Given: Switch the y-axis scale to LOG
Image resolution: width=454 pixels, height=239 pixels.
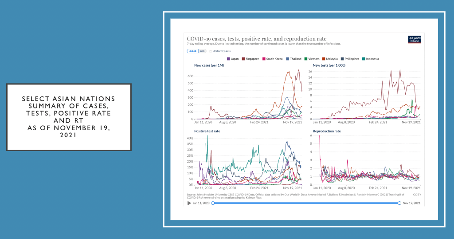Looking at the screenshot, I should pyautogui.click(x=202, y=51).
